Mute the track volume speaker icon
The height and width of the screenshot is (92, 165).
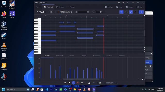[x=76, y=12]
